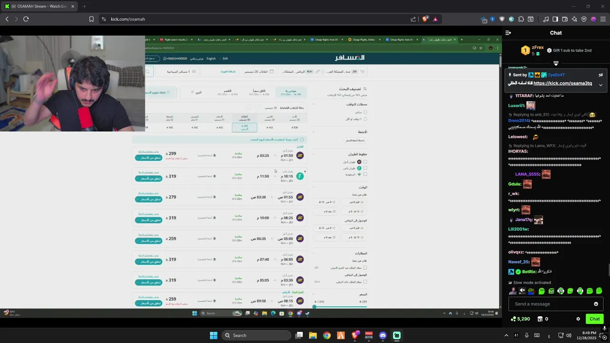
Task: Open chat settings gear
Action: [x=578, y=319]
